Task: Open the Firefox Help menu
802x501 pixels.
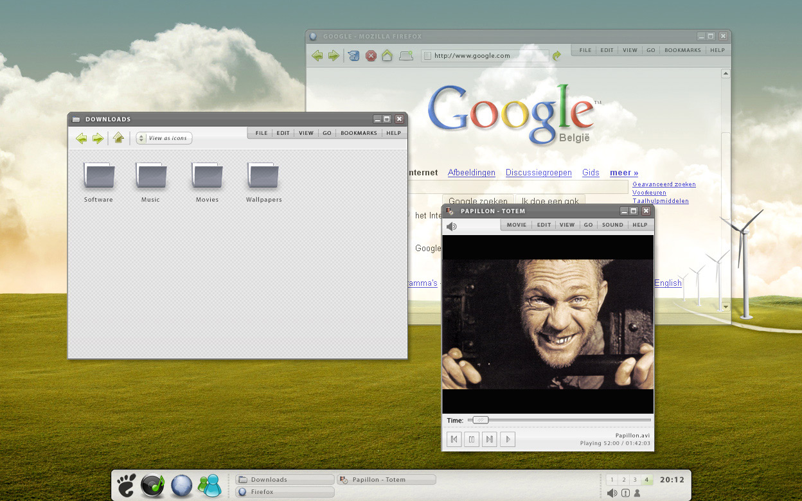Action: click(717, 50)
